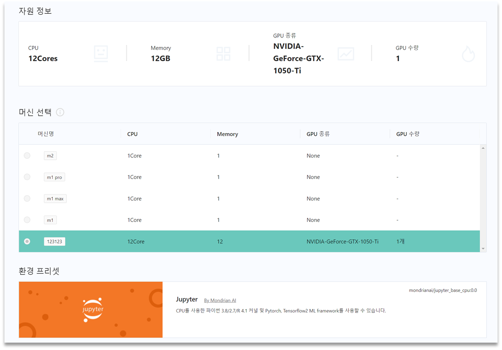Click the GPU count flame icon
This screenshot has height=350, width=502.
click(x=468, y=54)
